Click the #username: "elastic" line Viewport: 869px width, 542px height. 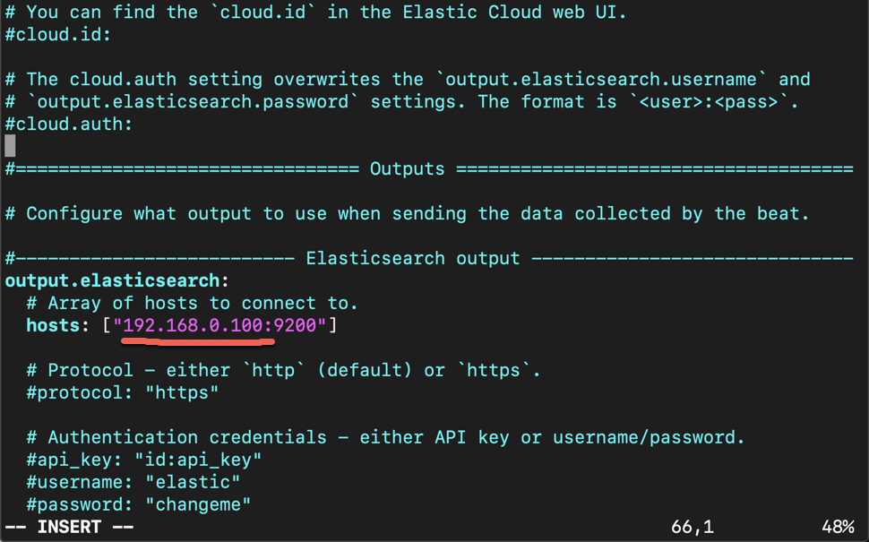[133, 482]
